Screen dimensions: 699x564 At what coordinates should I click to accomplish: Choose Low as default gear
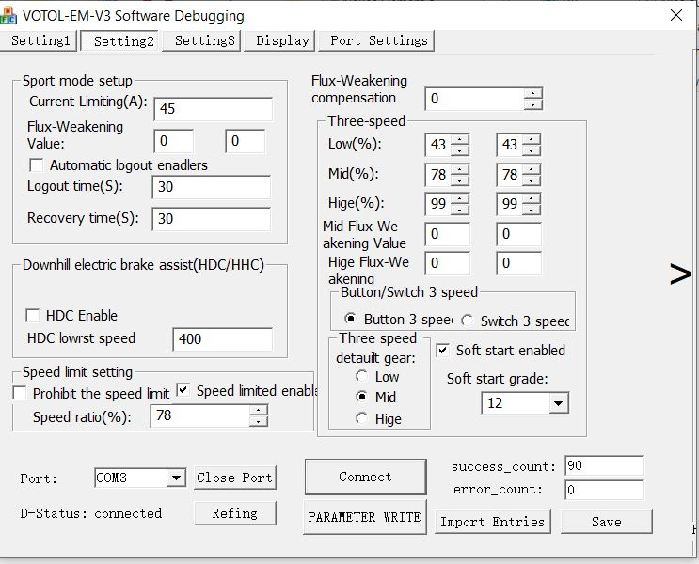(x=362, y=376)
